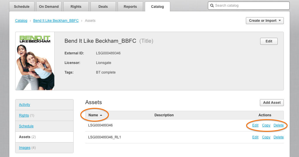Open the Images sidebar section
Screen dimensions: 299x157
click(25, 148)
